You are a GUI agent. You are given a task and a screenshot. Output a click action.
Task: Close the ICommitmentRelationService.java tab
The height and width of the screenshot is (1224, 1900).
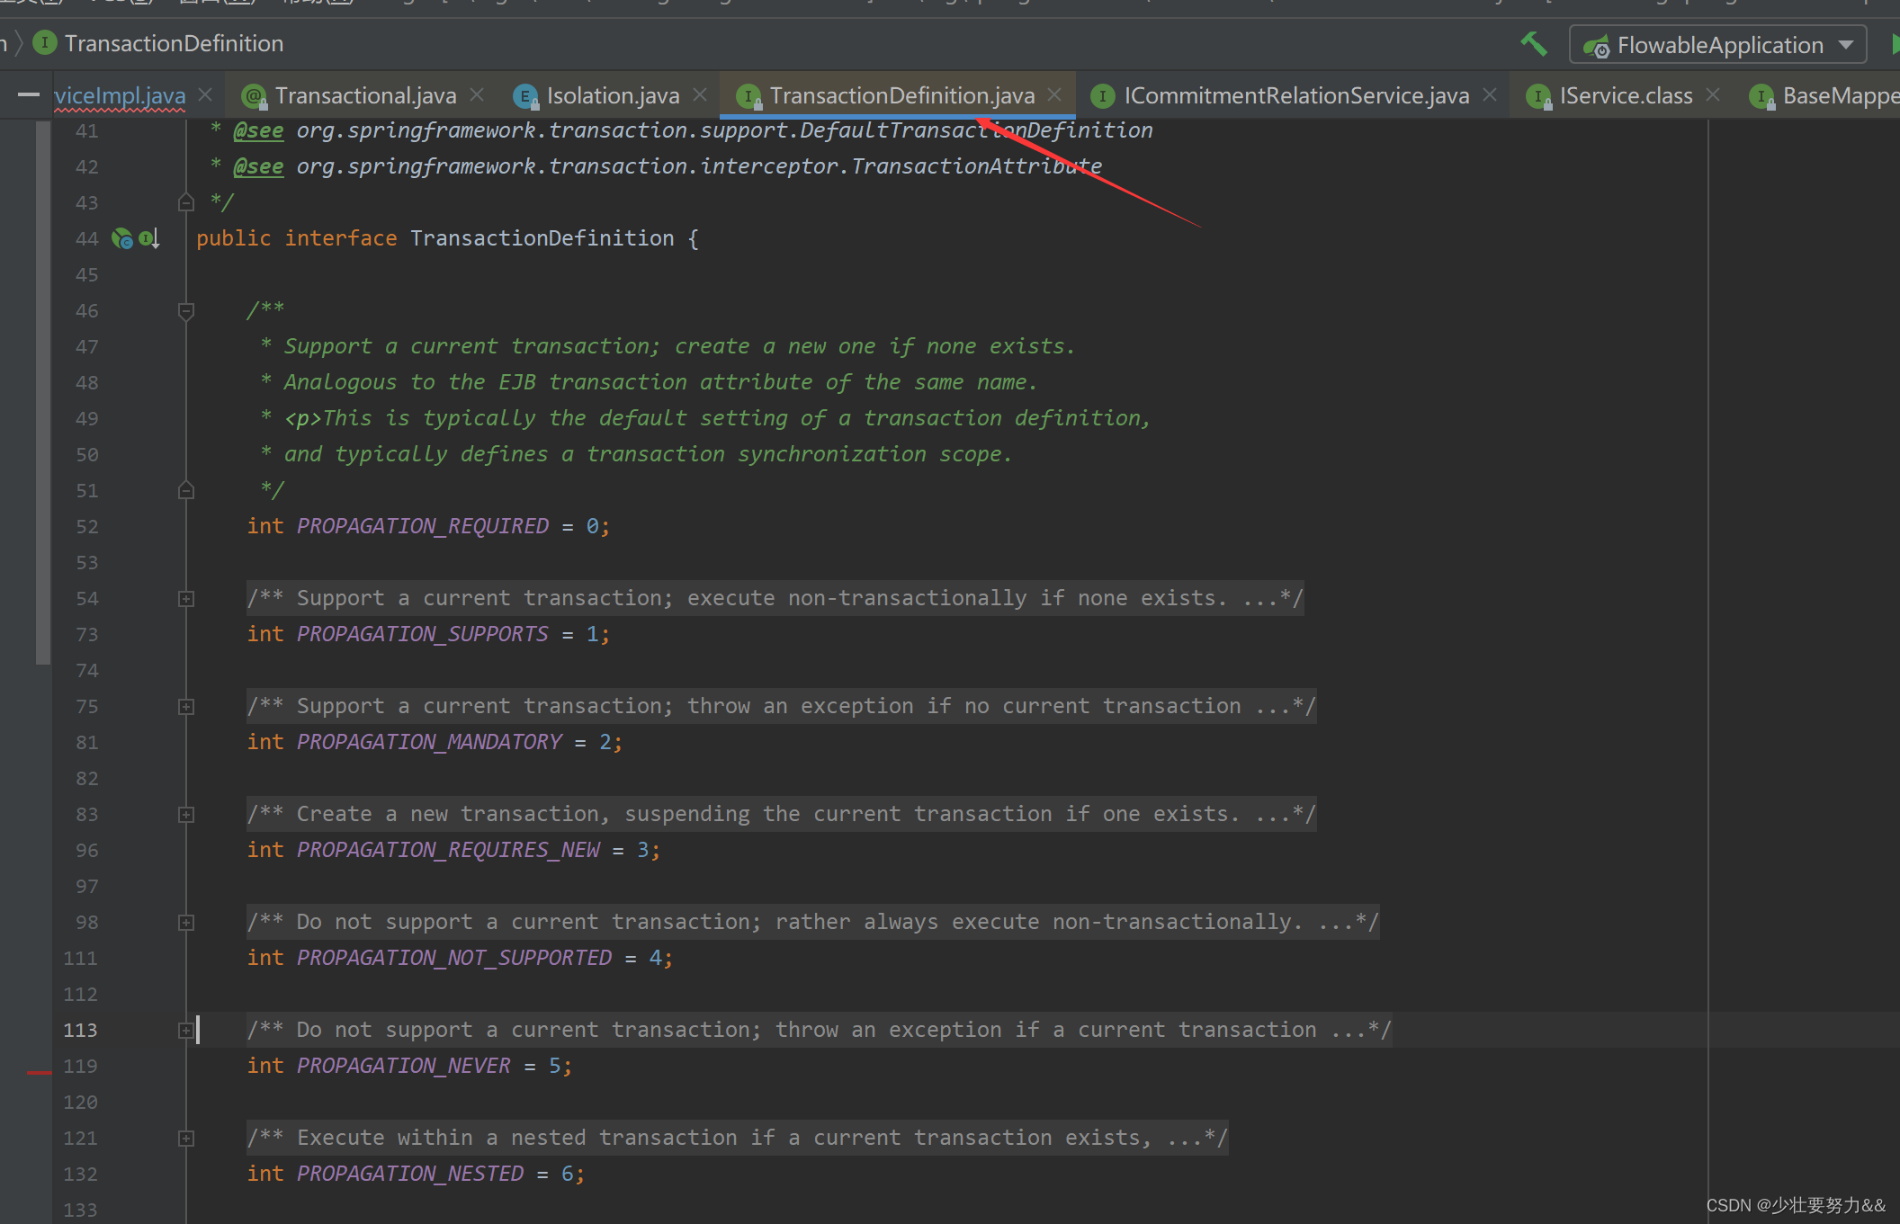(1490, 94)
